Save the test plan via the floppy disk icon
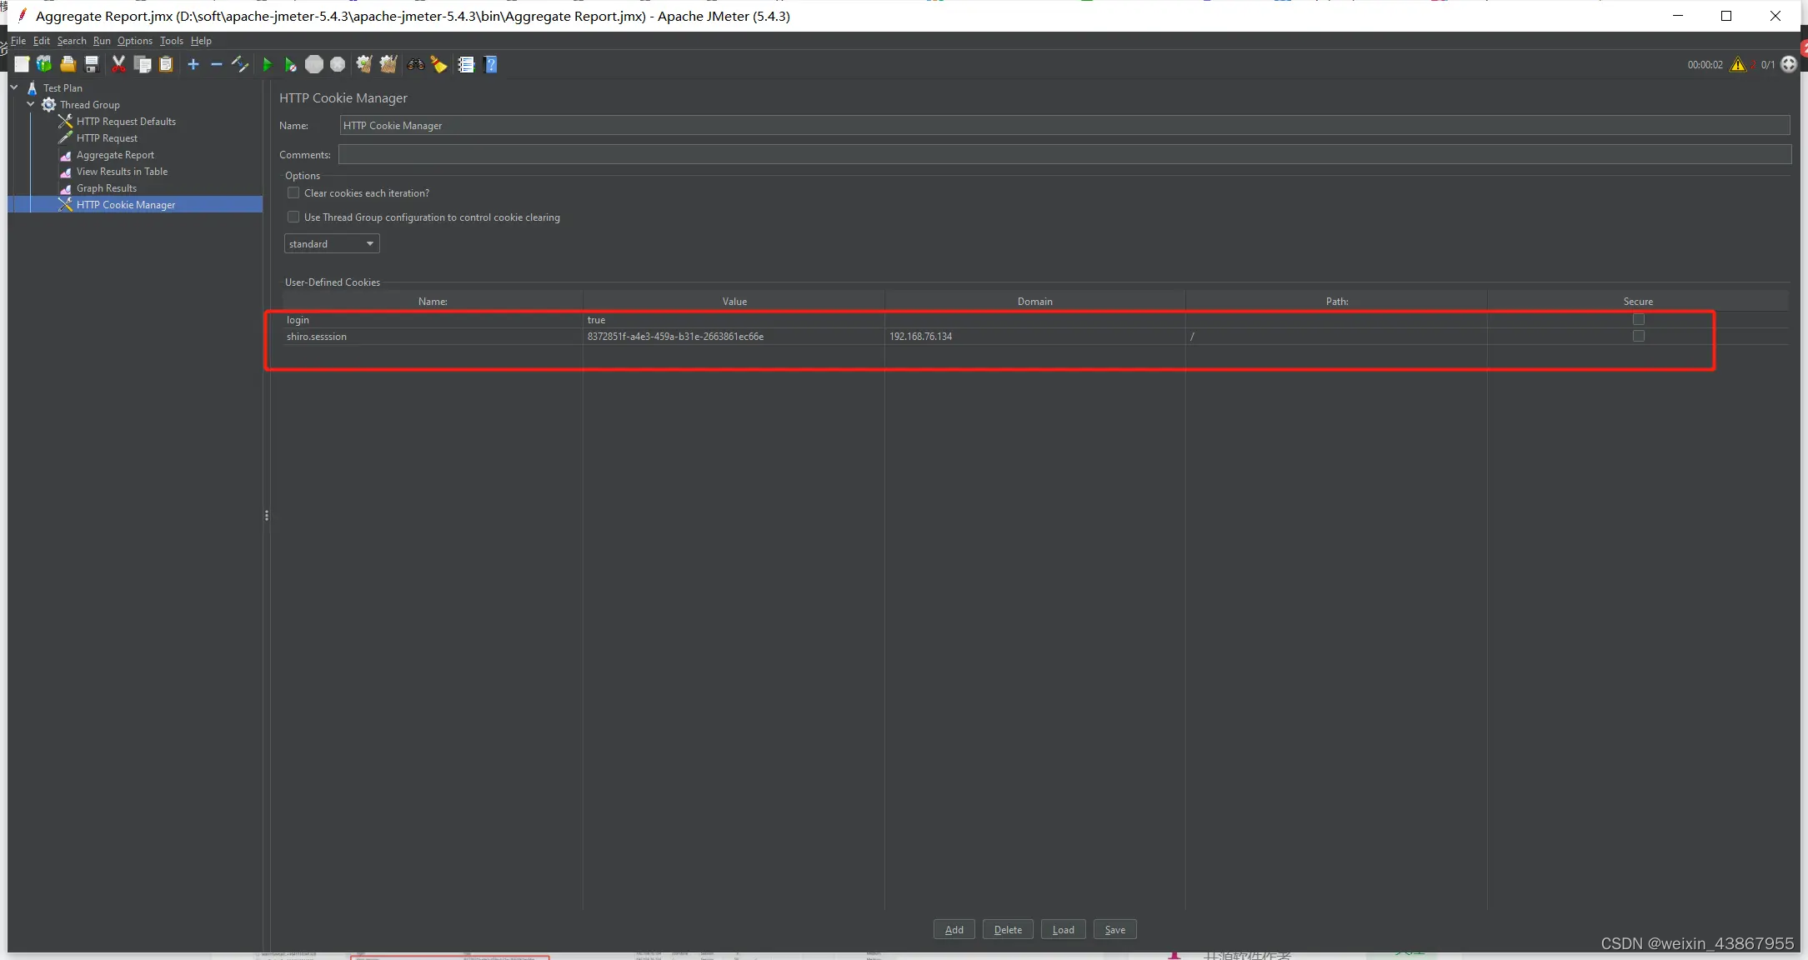The image size is (1808, 960). [x=92, y=64]
